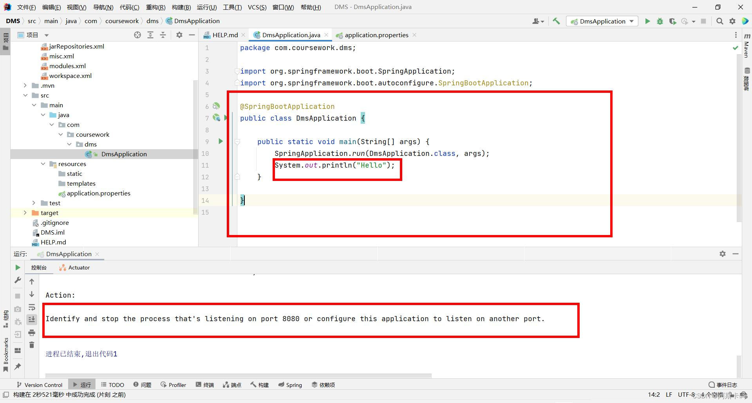
Task: Open the Spring tool window at the bottom
Action: [x=290, y=385]
